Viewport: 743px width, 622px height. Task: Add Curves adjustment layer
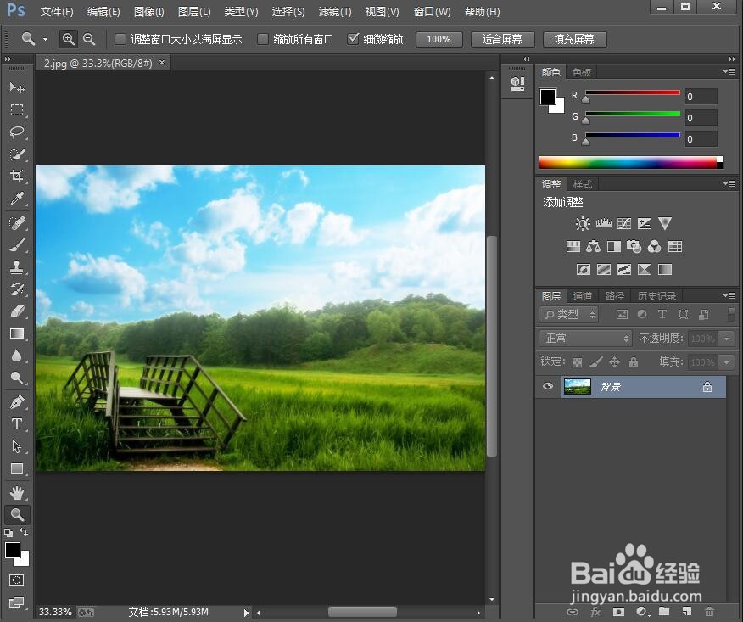[624, 223]
